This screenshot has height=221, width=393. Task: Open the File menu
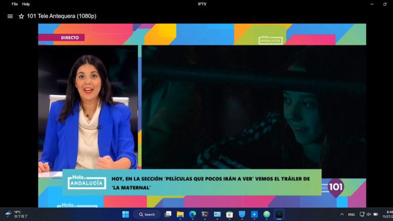coord(15,4)
